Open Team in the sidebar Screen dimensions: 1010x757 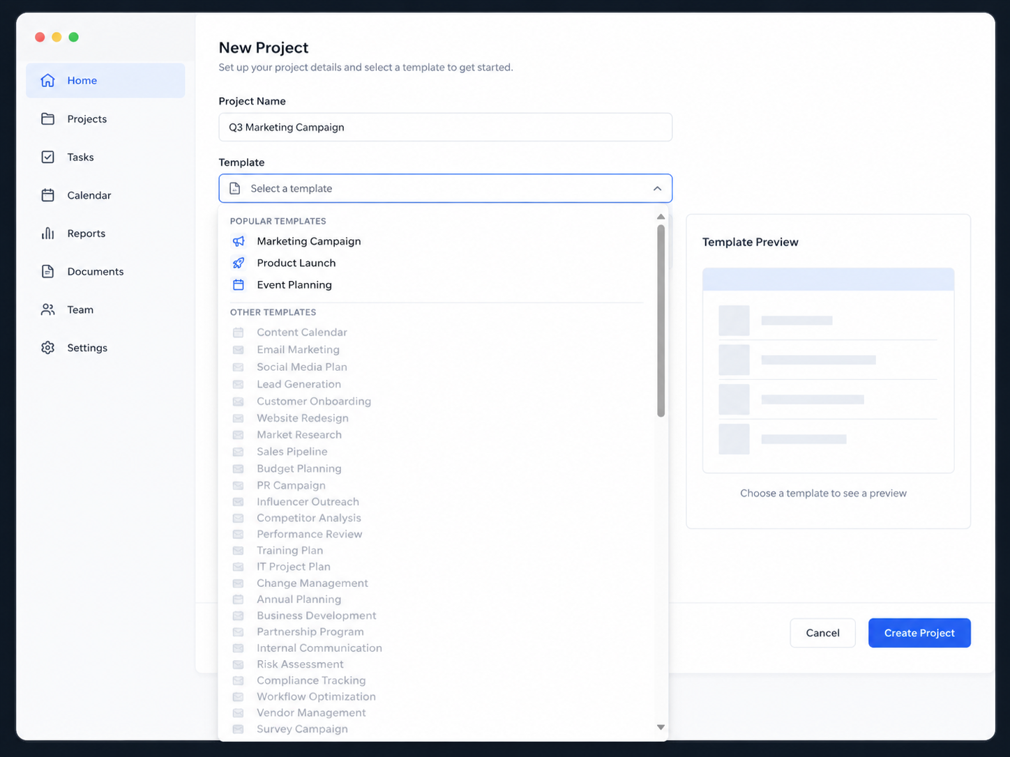(105, 309)
